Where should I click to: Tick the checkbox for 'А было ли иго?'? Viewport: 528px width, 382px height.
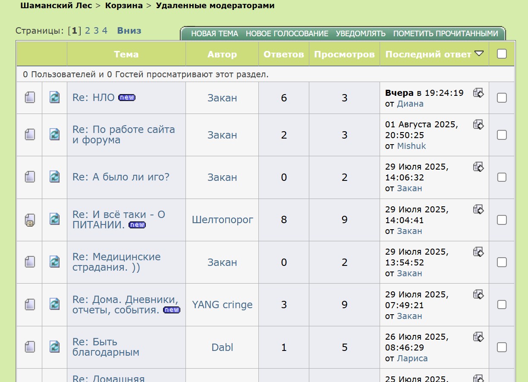tap(502, 177)
